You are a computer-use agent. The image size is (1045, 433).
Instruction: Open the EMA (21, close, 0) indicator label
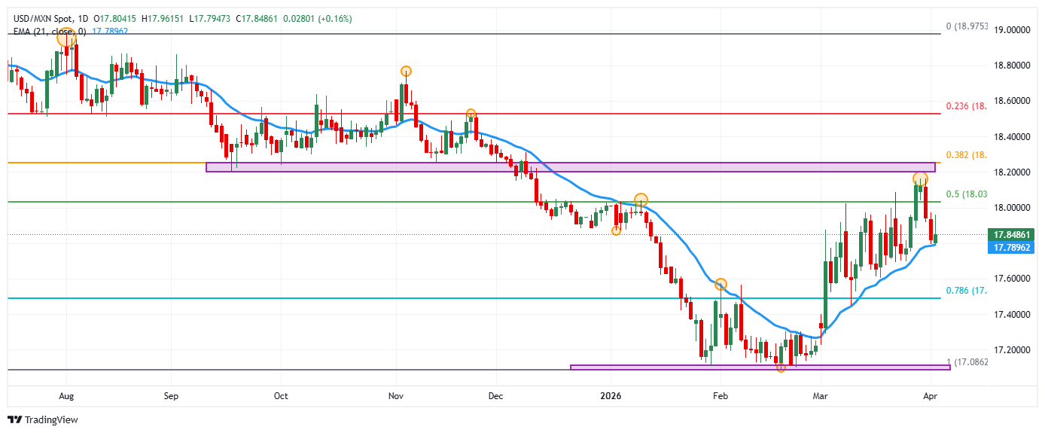[x=47, y=31]
